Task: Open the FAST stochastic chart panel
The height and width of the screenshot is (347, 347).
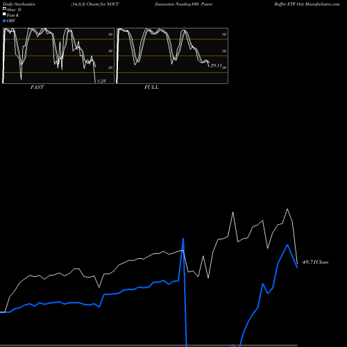Action: (x=58, y=56)
